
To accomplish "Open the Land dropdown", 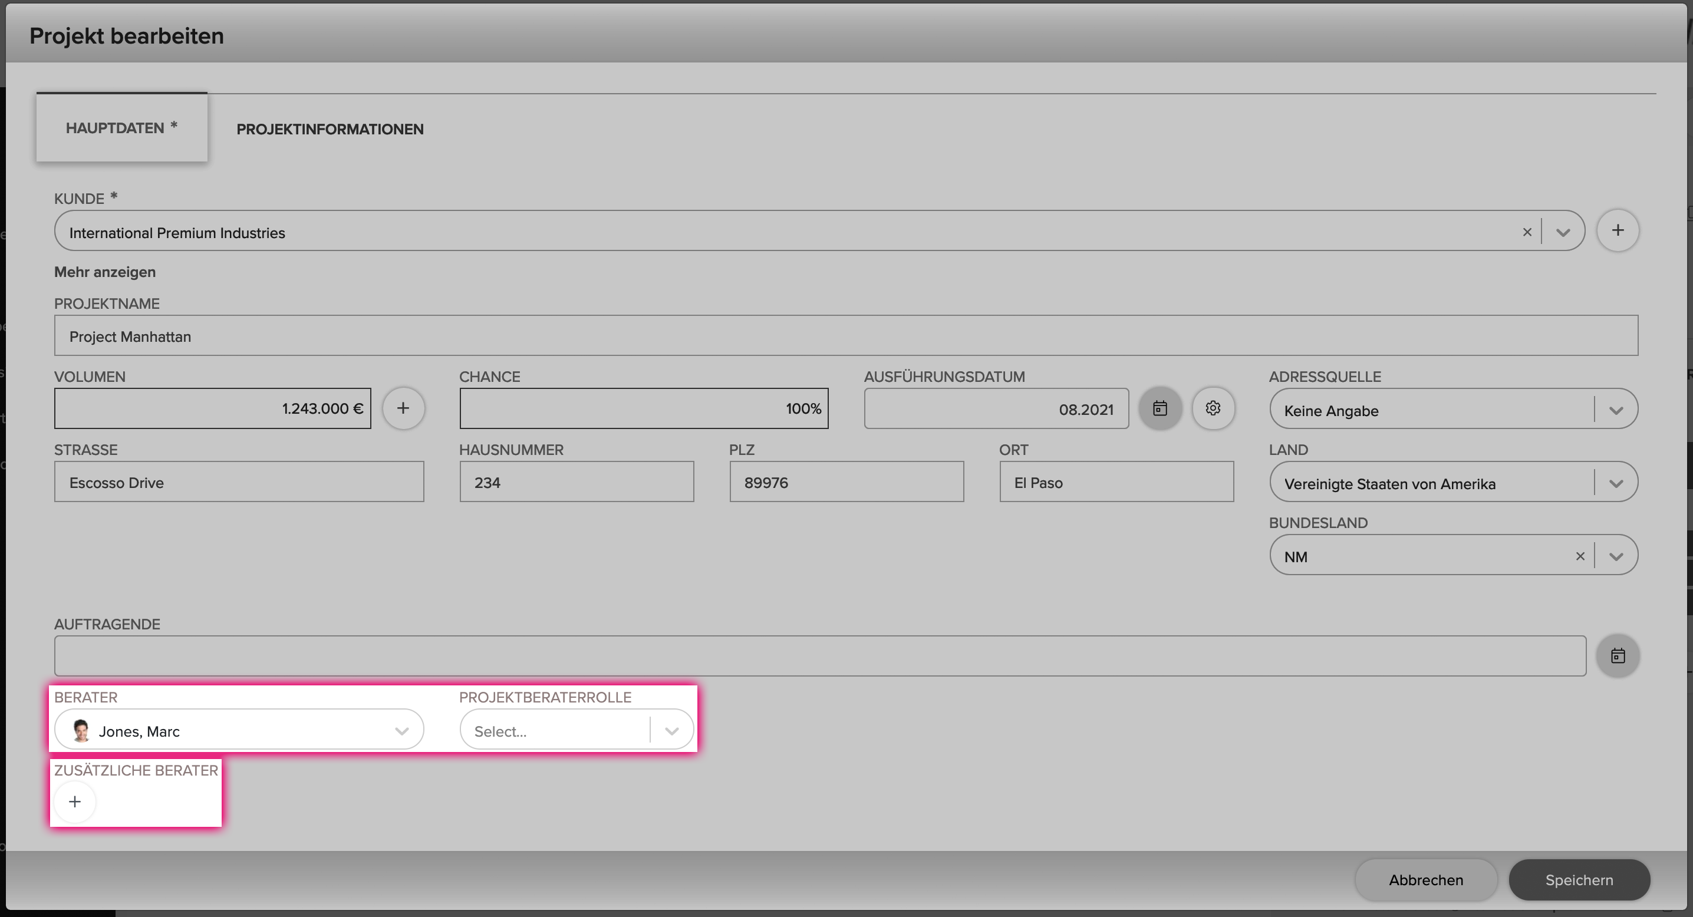I will (x=1453, y=482).
